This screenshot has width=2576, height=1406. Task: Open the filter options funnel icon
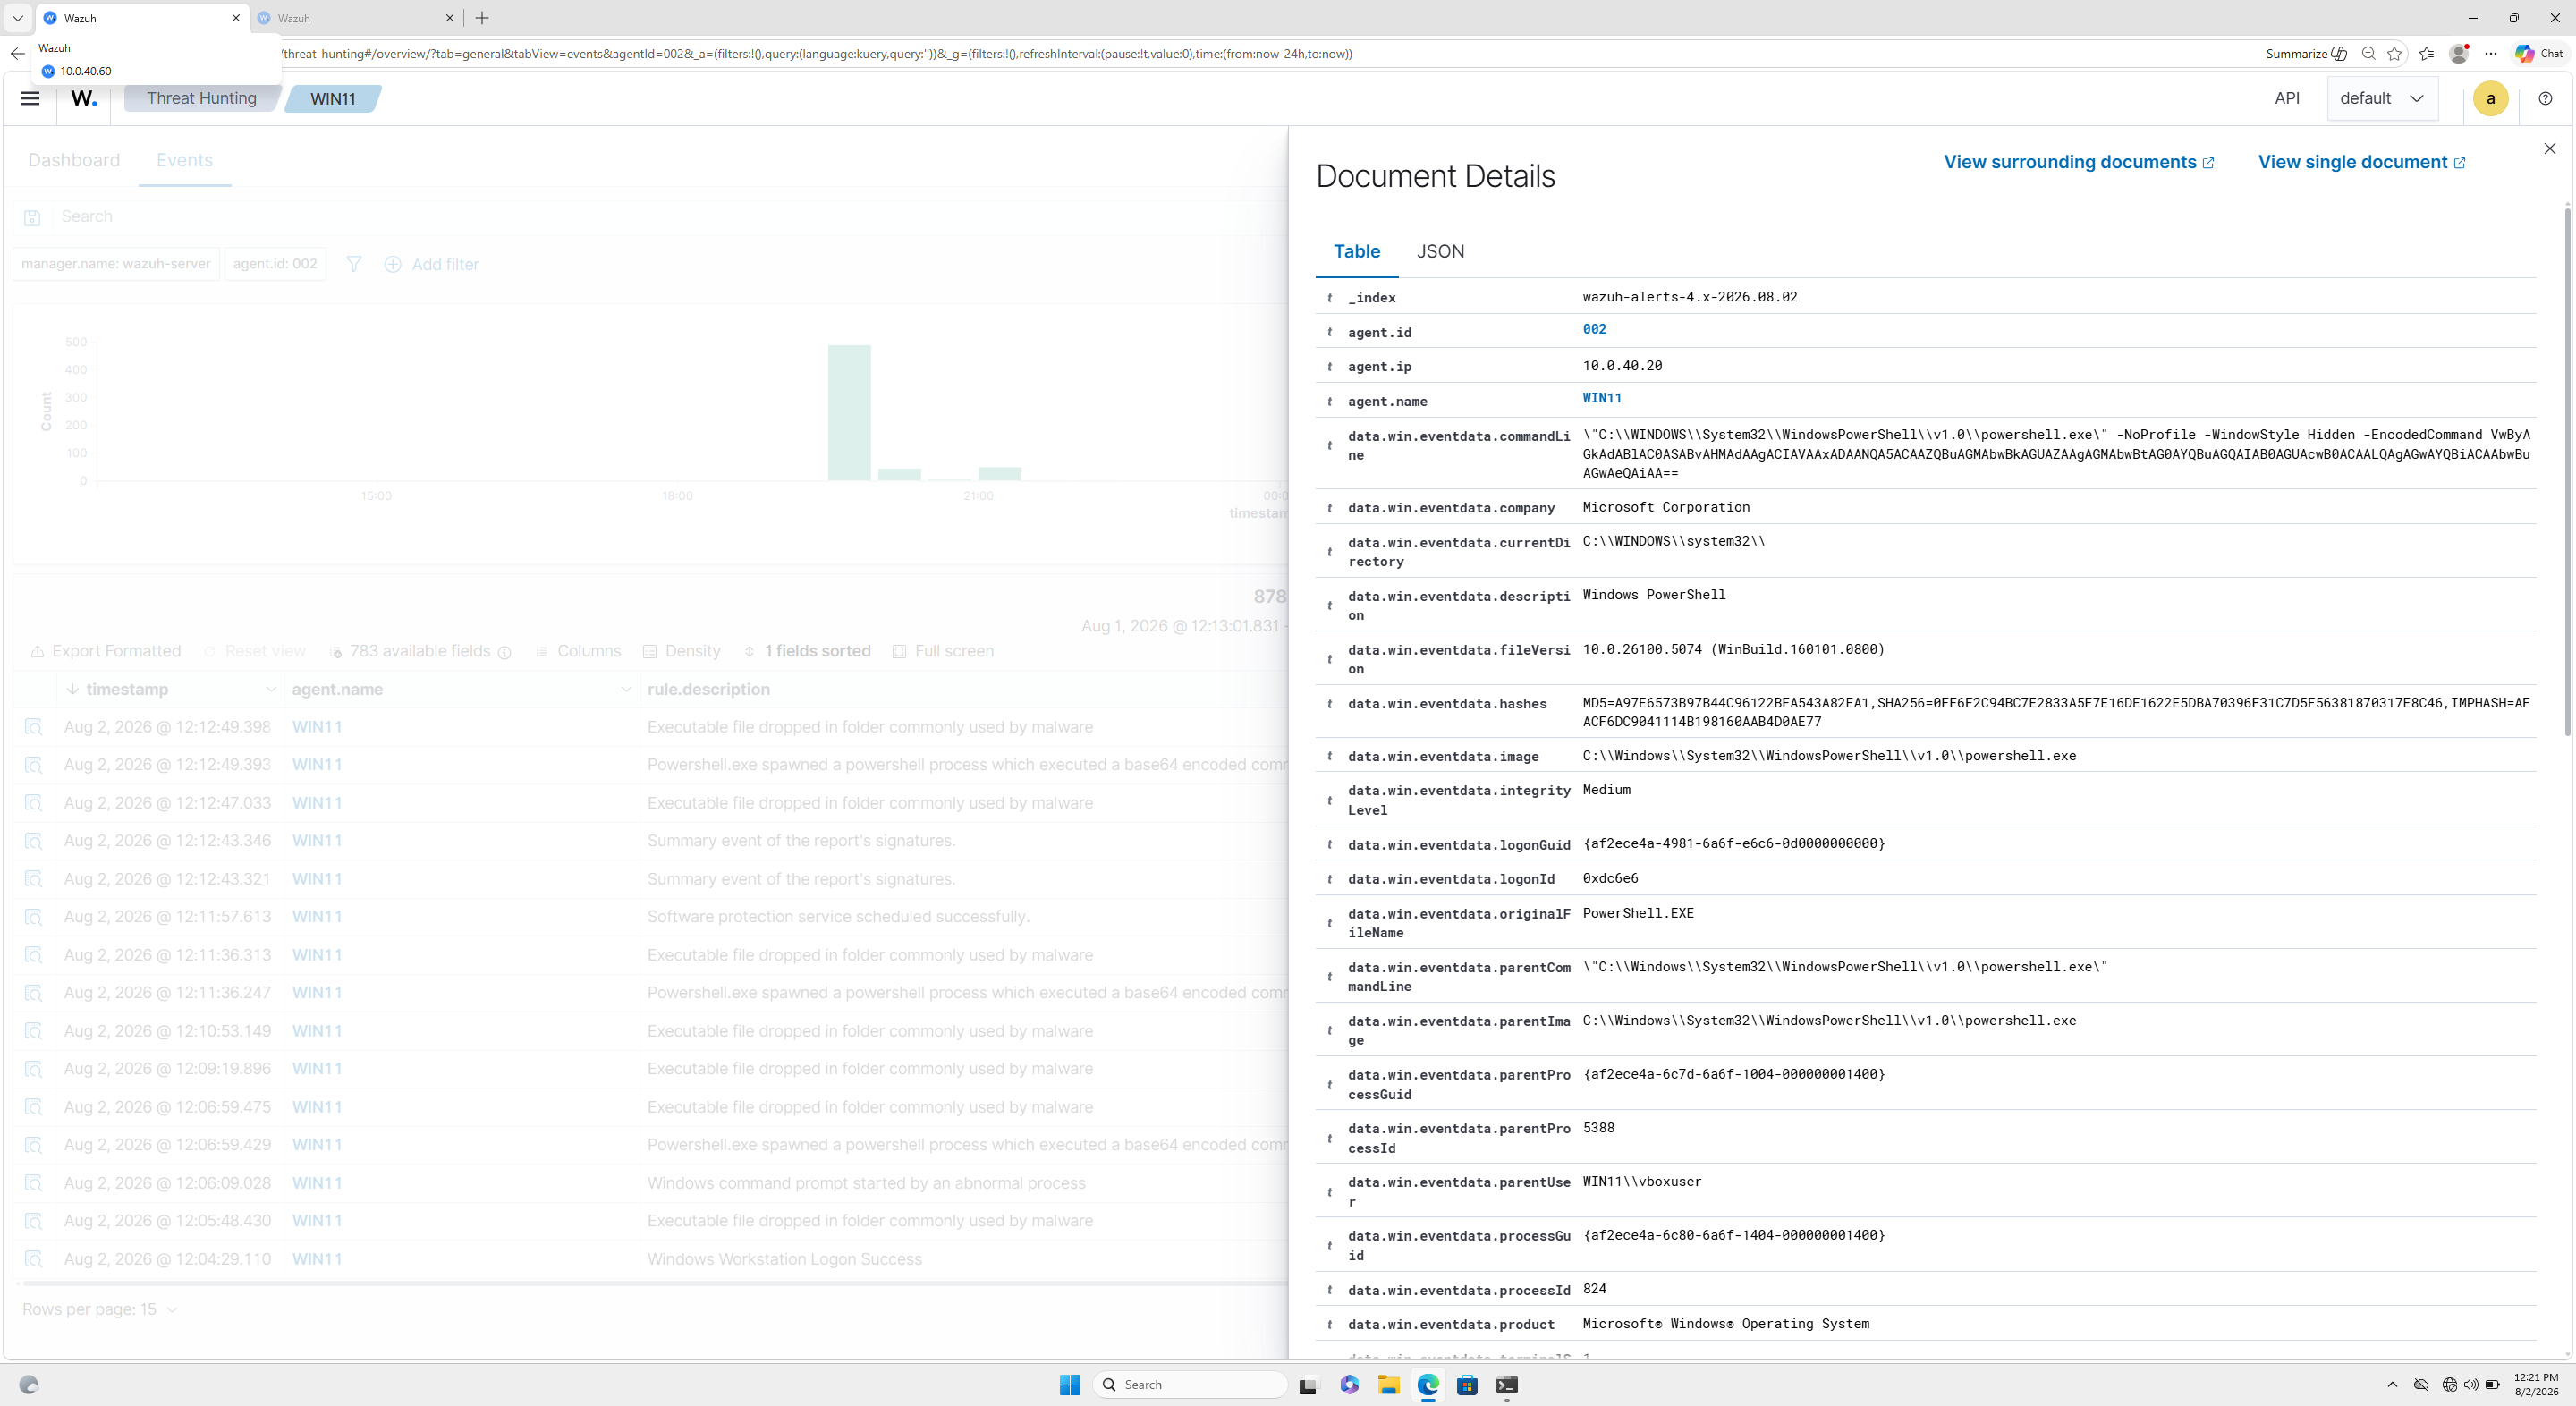point(354,264)
